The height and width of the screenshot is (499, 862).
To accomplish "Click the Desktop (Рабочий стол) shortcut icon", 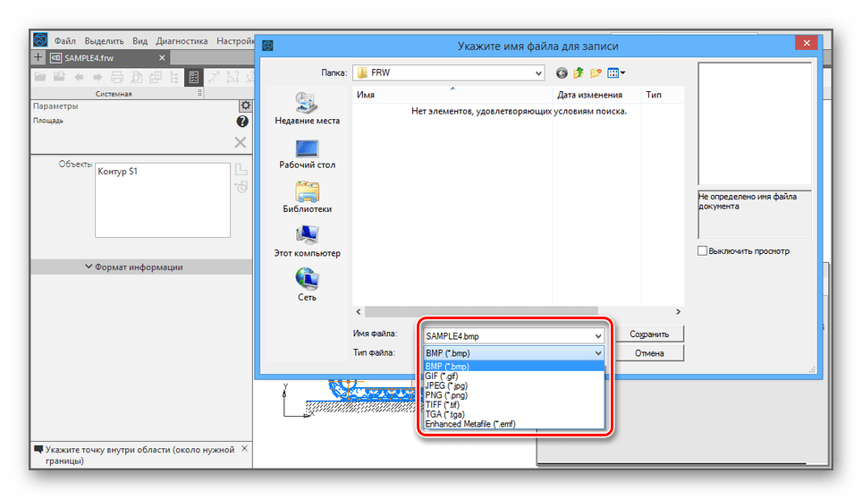I will (307, 149).
